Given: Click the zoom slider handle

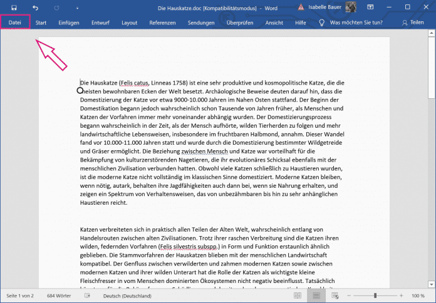Looking at the screenshot, I should [x=375, y=295].
